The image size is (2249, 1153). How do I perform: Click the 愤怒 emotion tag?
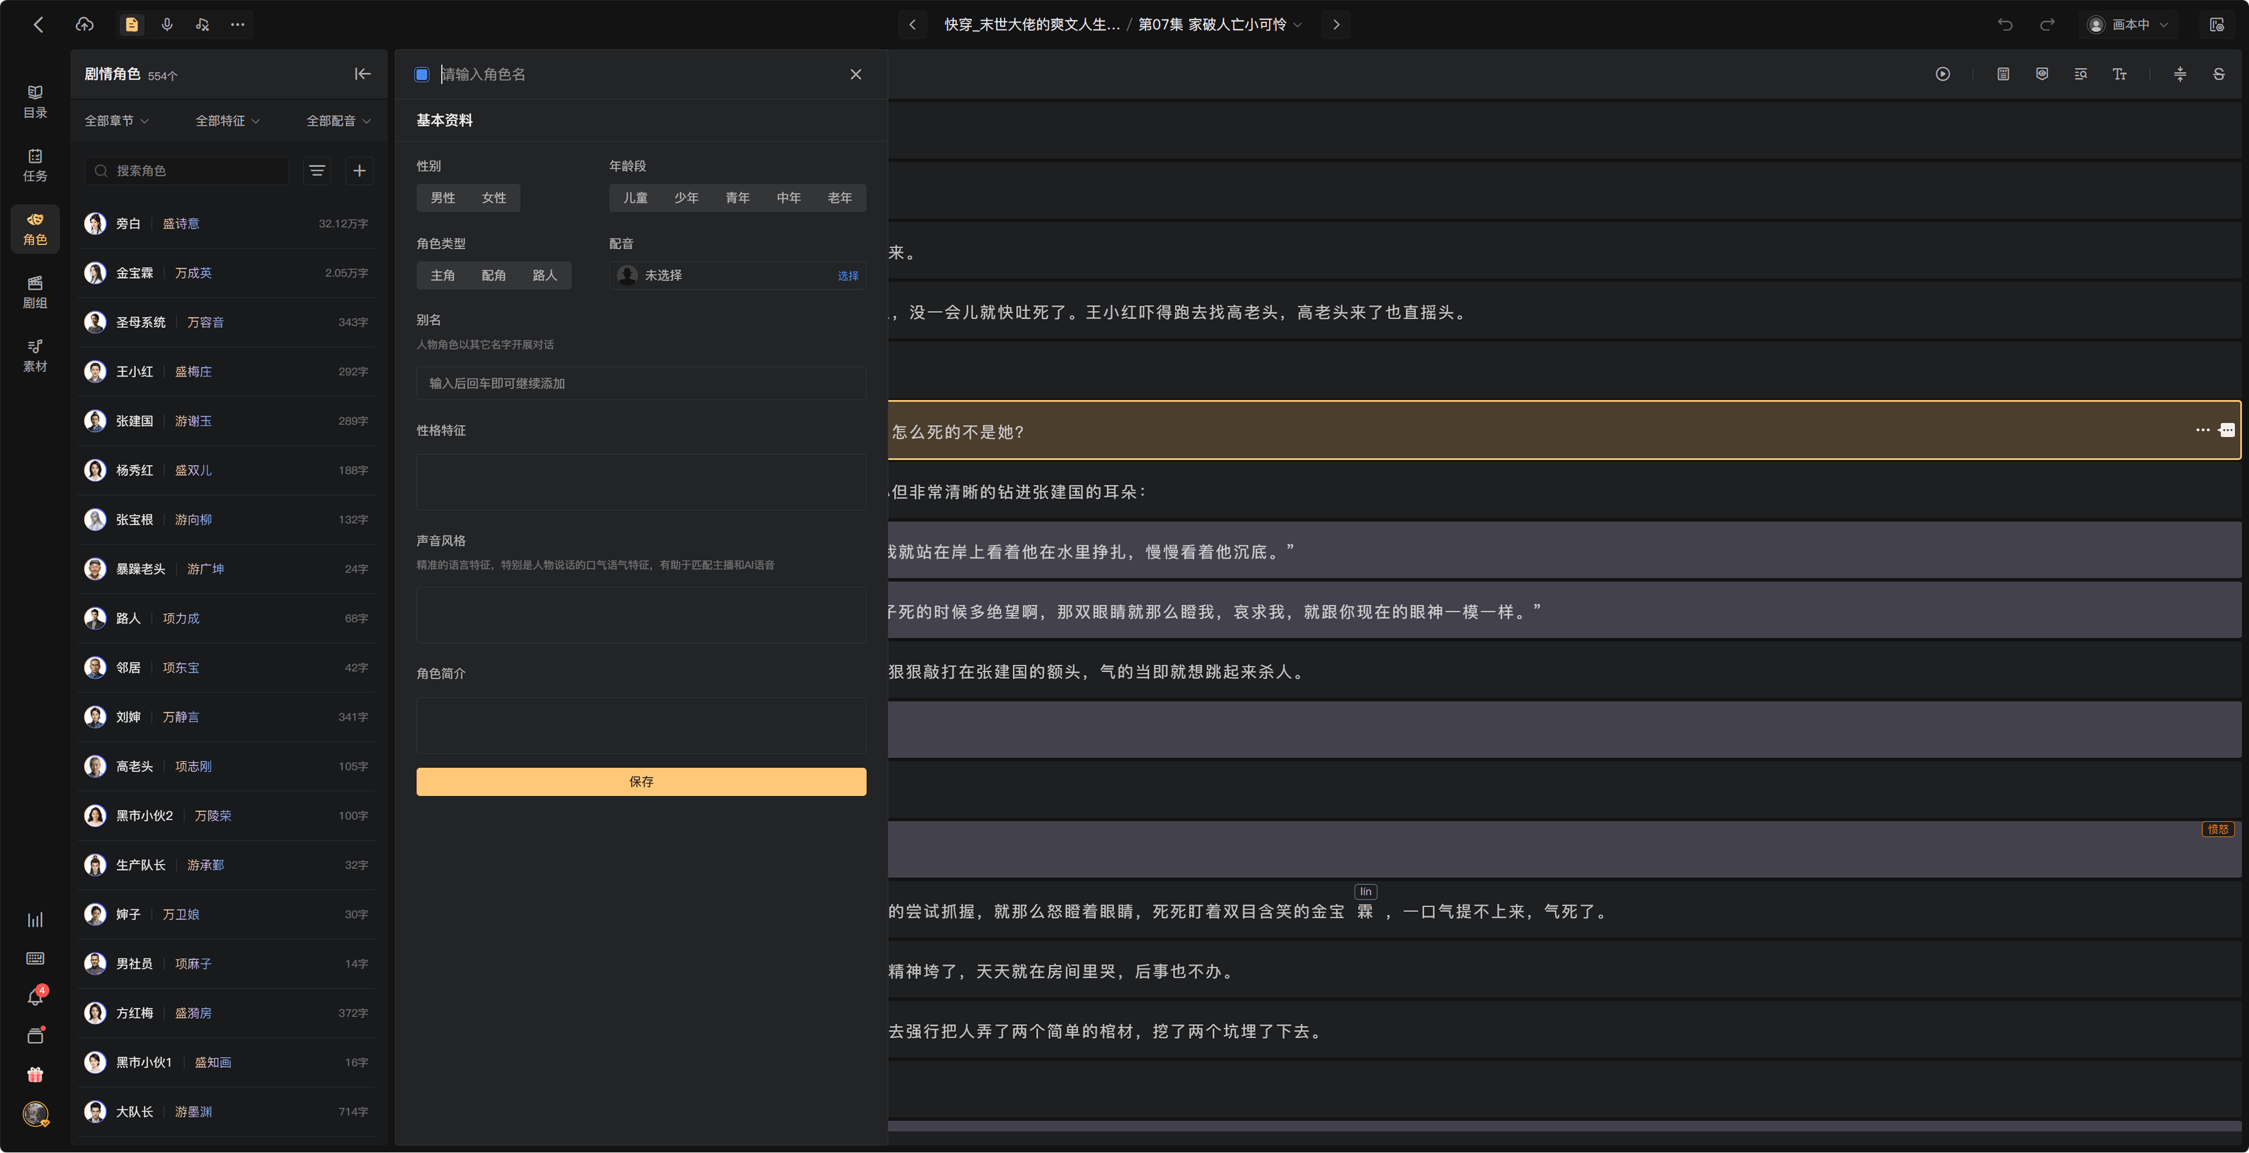tap(2217, 829)
